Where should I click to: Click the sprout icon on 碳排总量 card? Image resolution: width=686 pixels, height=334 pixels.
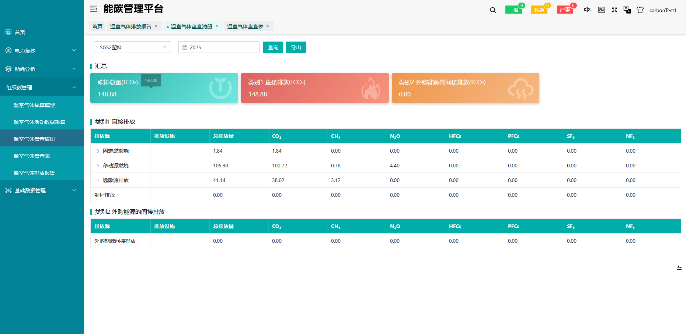click(x=220, y=88)
